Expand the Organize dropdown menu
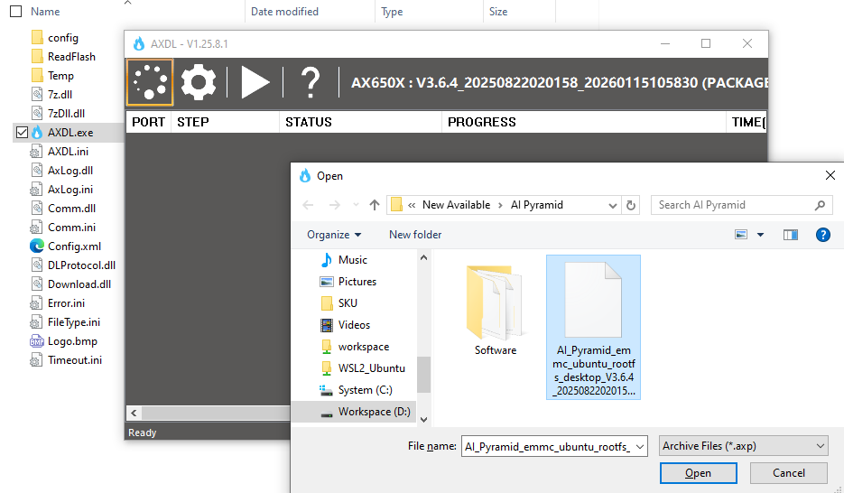 point(334,235)
